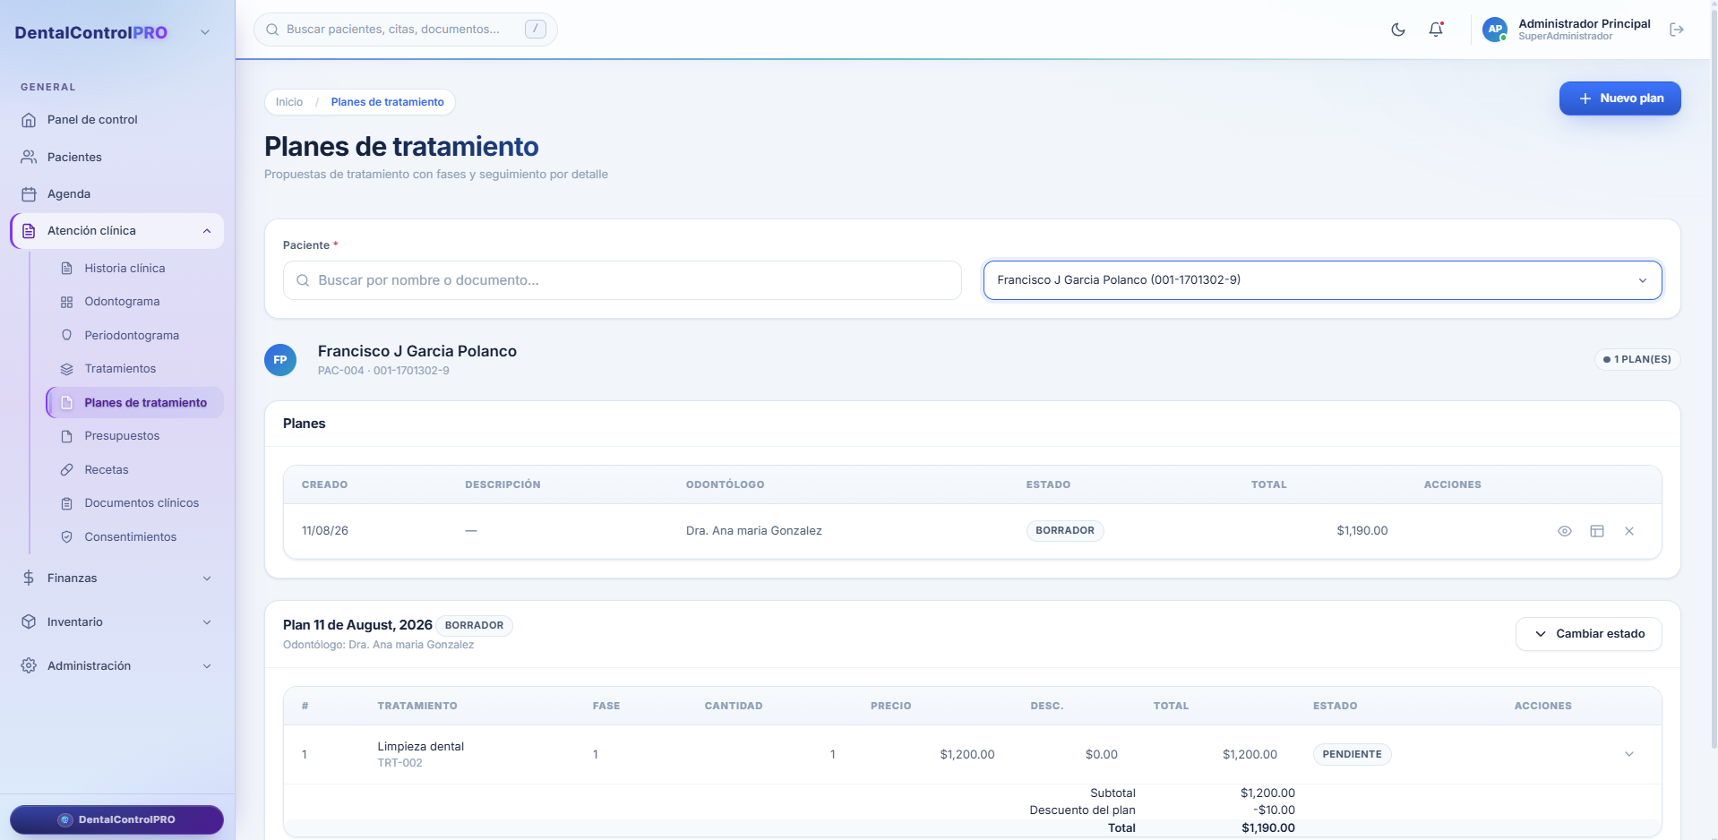
Task: Click the AP user avatar
Action: coord(1495,30)
